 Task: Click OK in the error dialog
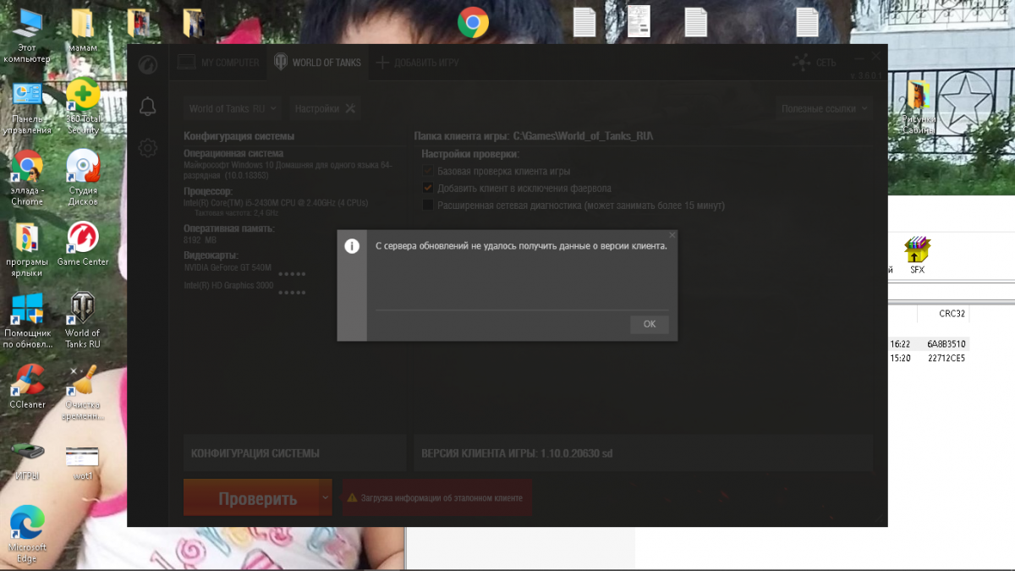650,324
